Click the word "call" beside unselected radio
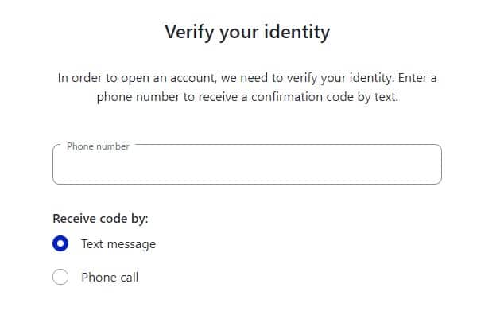The height and width of the screenshot is (315, 500). click(129, 277)
